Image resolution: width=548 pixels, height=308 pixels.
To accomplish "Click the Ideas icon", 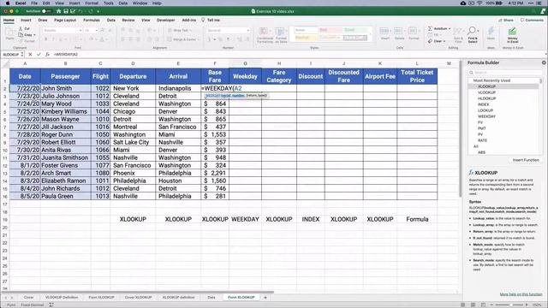I will (491, 33).
